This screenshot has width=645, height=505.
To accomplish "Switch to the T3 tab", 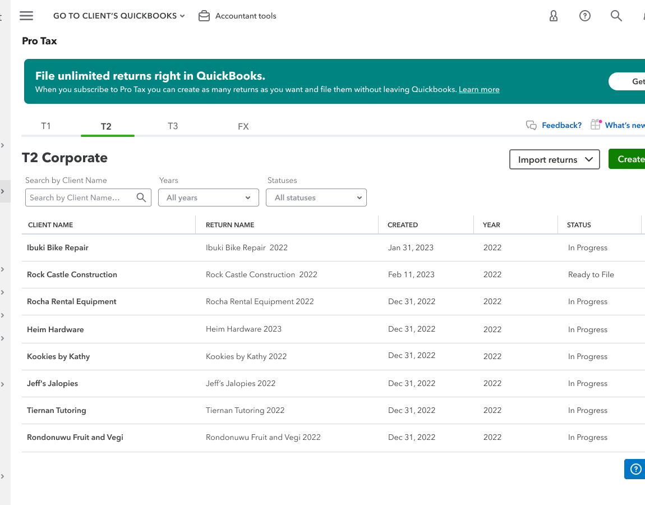I will coord(173,126).
